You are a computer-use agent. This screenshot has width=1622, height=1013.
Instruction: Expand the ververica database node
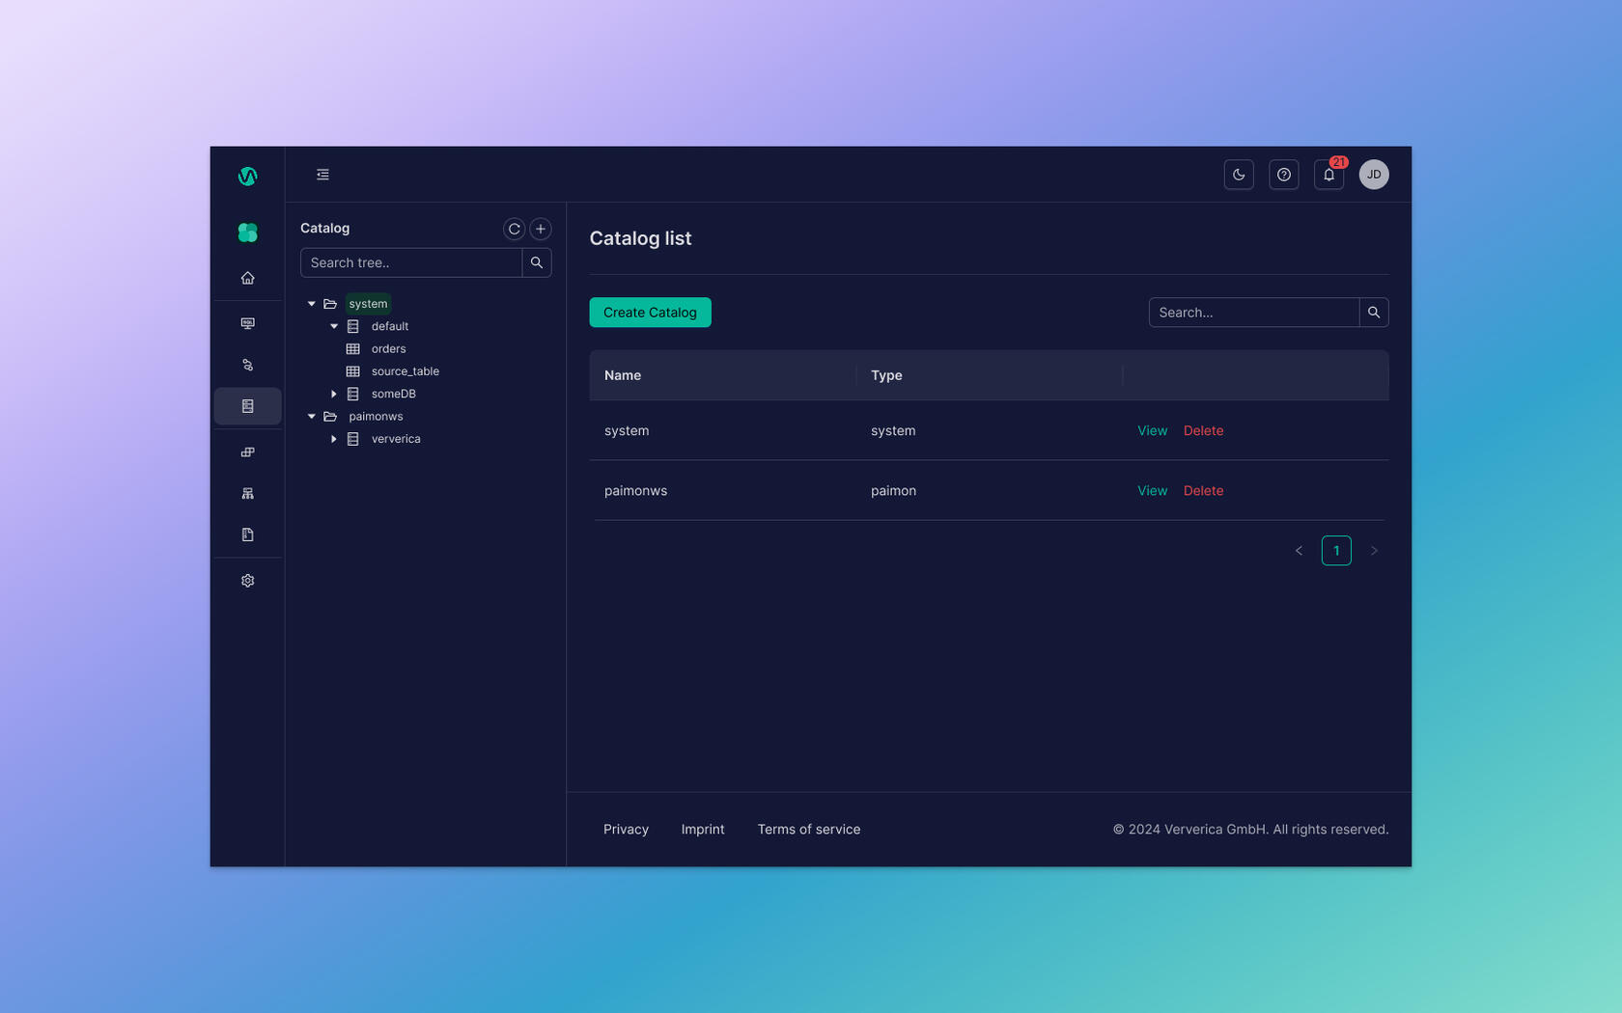coord(334,439)
